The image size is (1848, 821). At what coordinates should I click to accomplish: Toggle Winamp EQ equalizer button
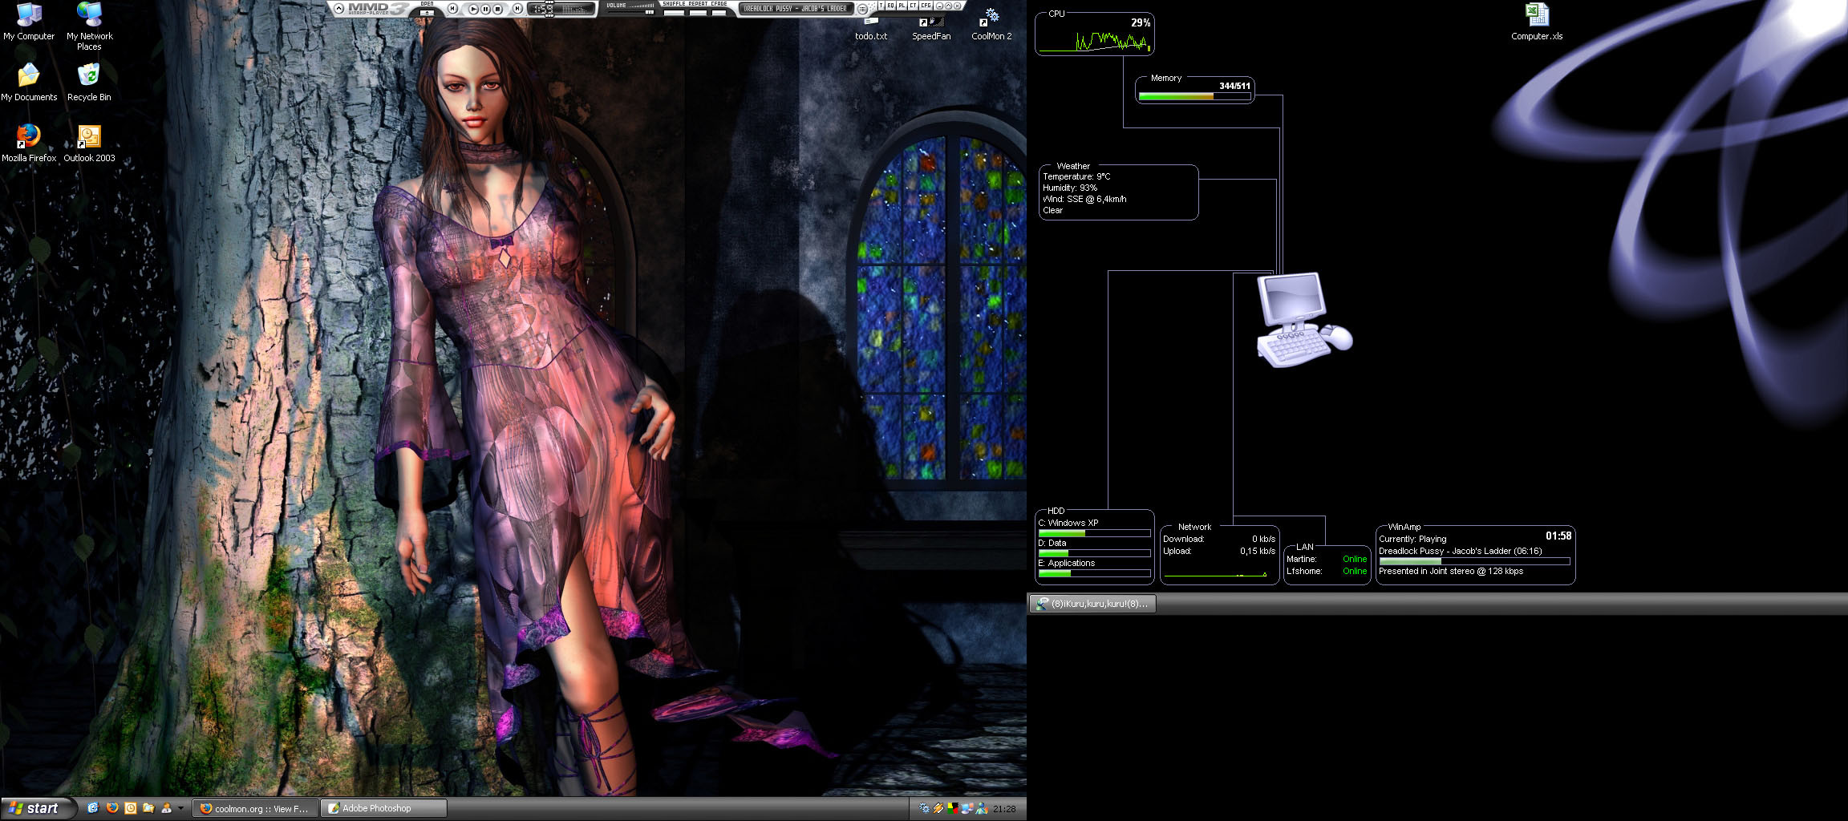click(x=890, y=6)
